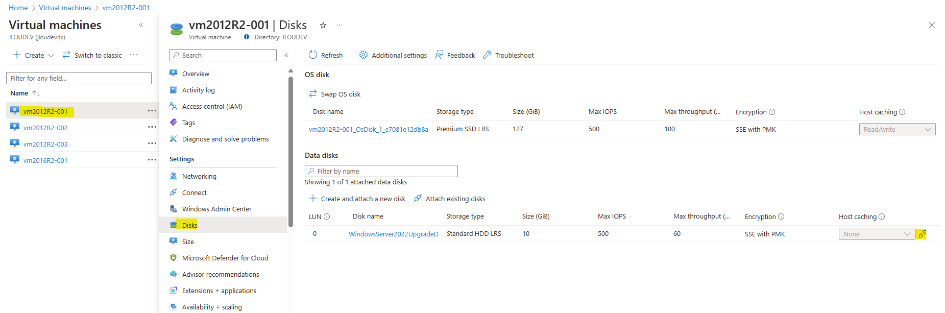This screenshot has width=945, height=313.
Task: Click the Attach existing disks link icon
Action: tap(418, 199)
